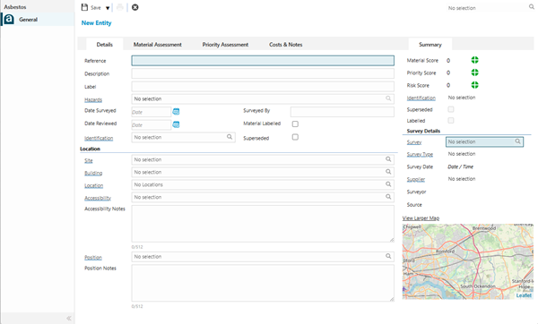This screenshot has width=538, height=324.
Task: Open the Identification selection field
Action: [x=183, y=137]
